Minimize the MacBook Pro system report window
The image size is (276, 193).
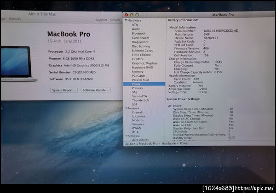(x=132, y=15)
